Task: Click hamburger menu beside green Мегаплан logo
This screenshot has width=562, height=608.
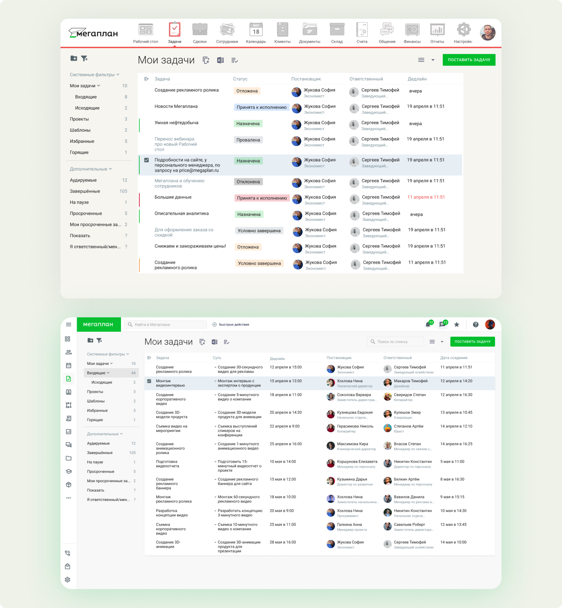Action: click(x=68, y=325)
